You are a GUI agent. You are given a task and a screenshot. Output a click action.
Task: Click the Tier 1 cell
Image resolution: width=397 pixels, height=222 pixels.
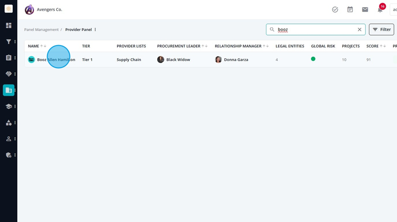click(x=87, y=60)
